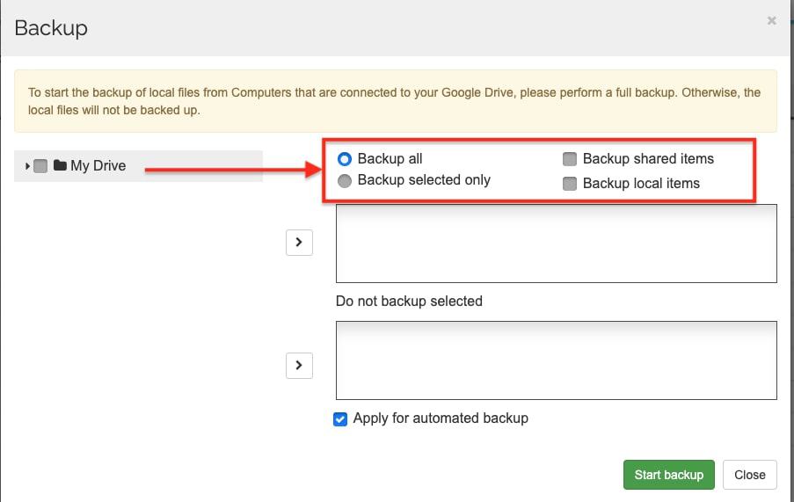Click inside the upper backup selection list box
The width and height of the screenshot is (794, 502).
click(x=556, y=244)
